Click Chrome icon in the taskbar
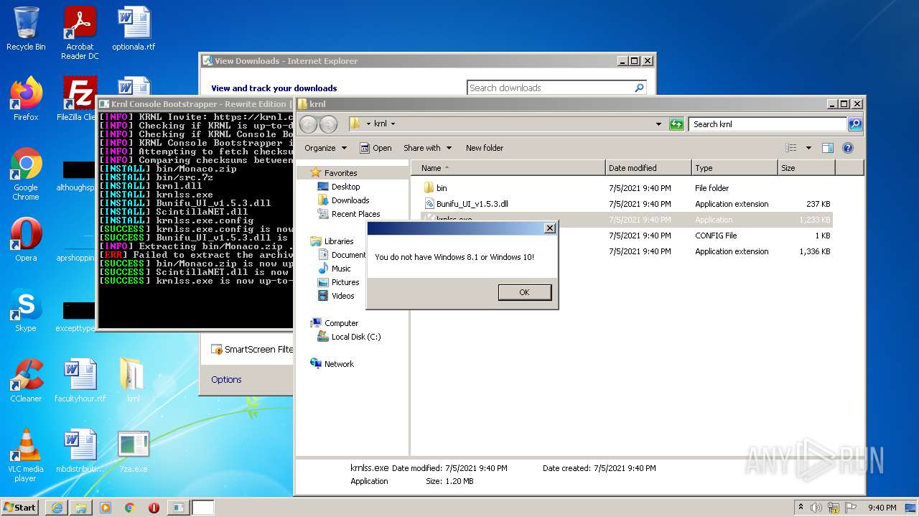This screenshot has height=517, width=919. (x=129, y=508)
